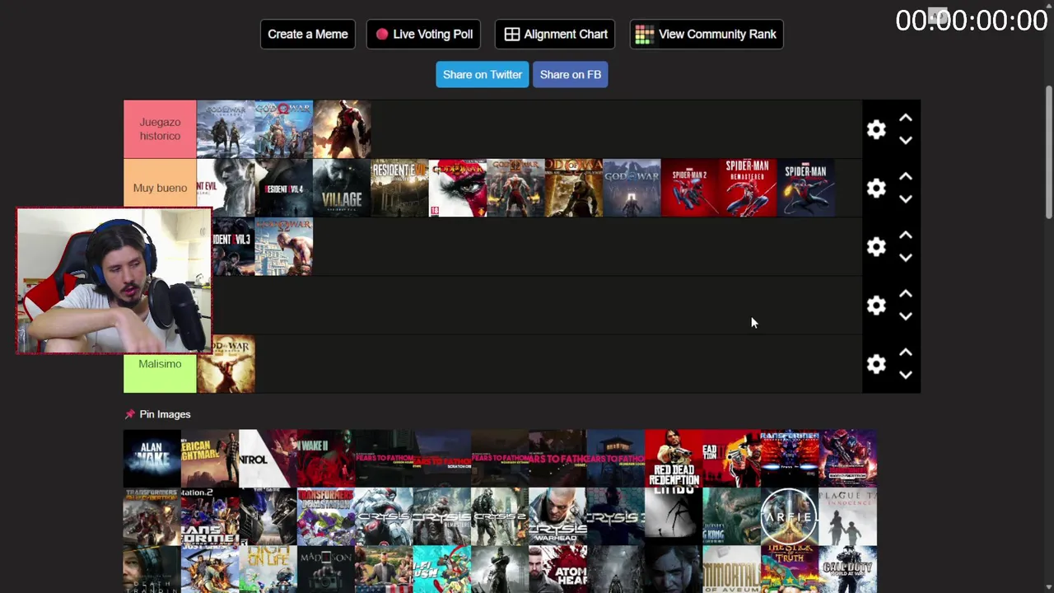Open gear icon on the empty tier row
1054x593 pixels.
[x=876, y=306]
